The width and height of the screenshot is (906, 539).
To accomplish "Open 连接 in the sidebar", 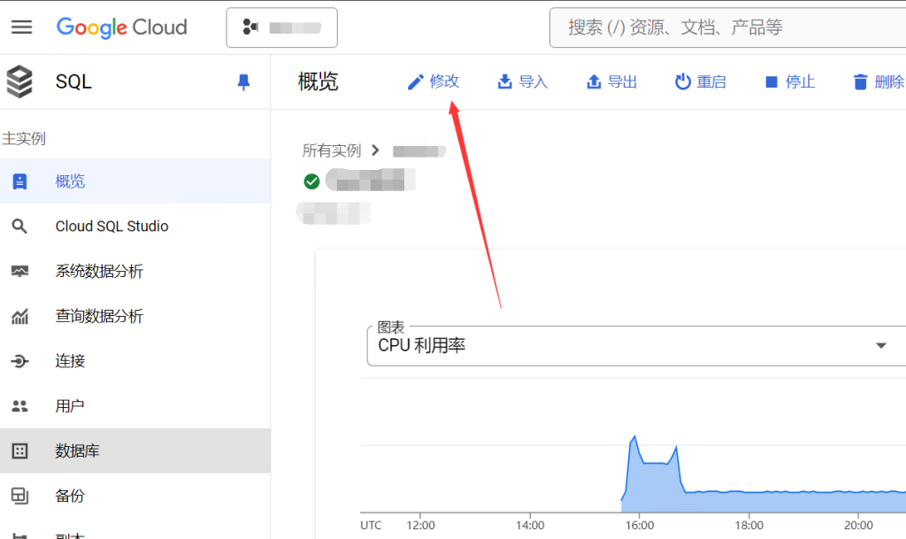I will coord(135,361).
